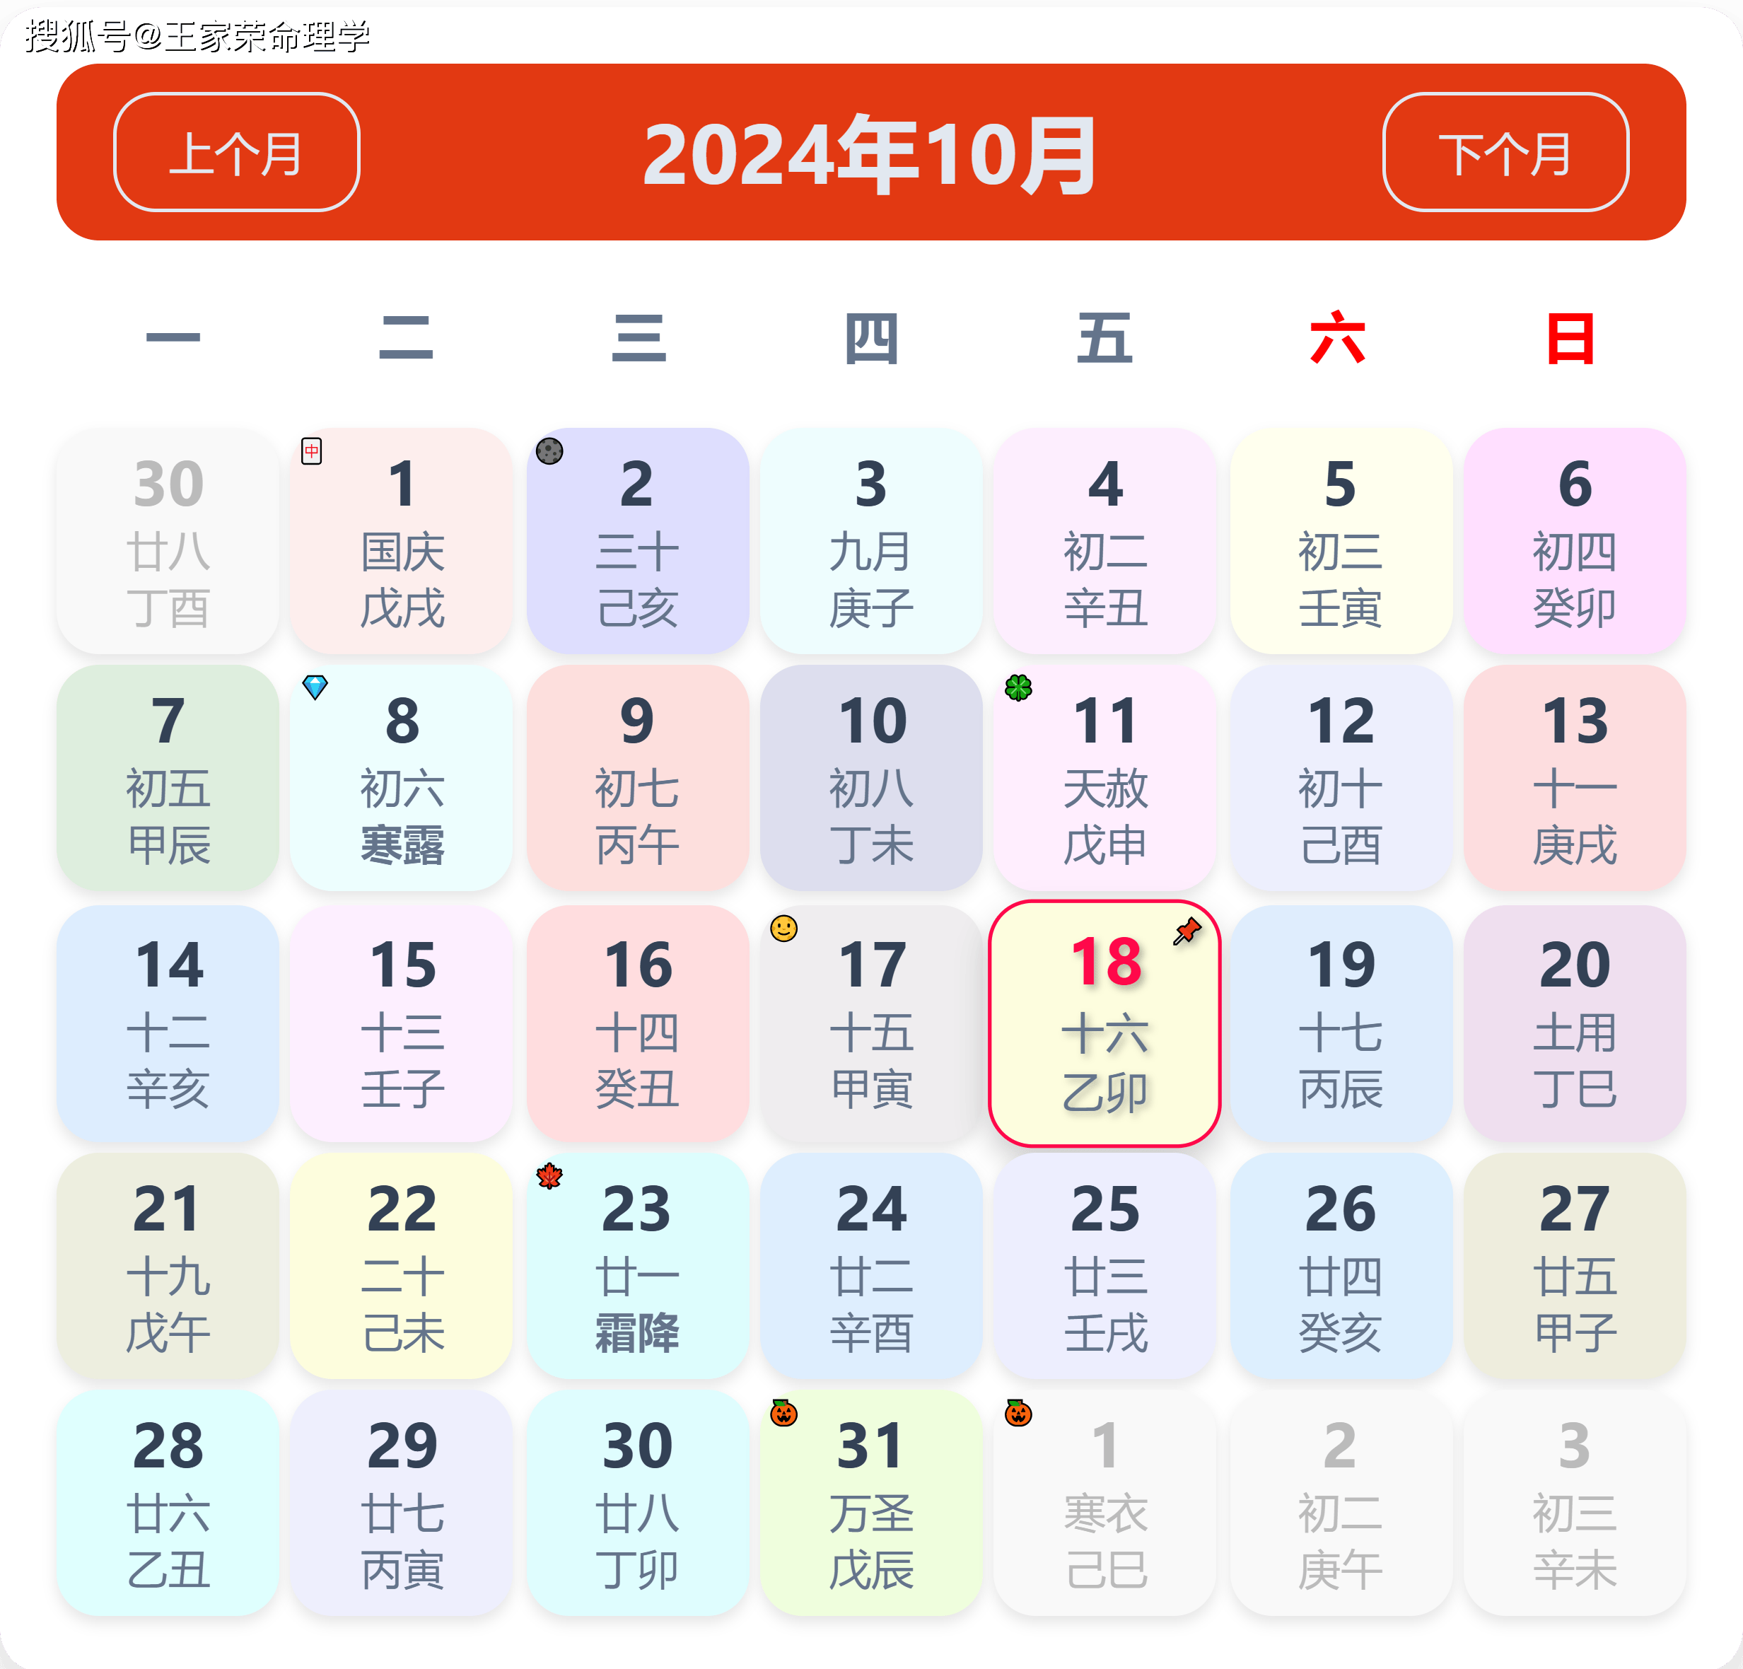Click the 四 Thursday weekday header
Image resolution: width=1743 pixels, height=1669 pixels.
tap(871, 338)
